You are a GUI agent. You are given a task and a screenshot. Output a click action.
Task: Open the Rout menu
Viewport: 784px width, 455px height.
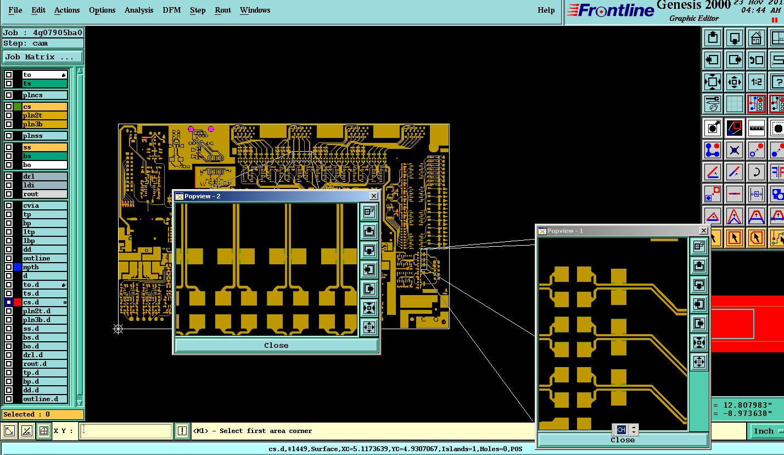tap(223, 10)
